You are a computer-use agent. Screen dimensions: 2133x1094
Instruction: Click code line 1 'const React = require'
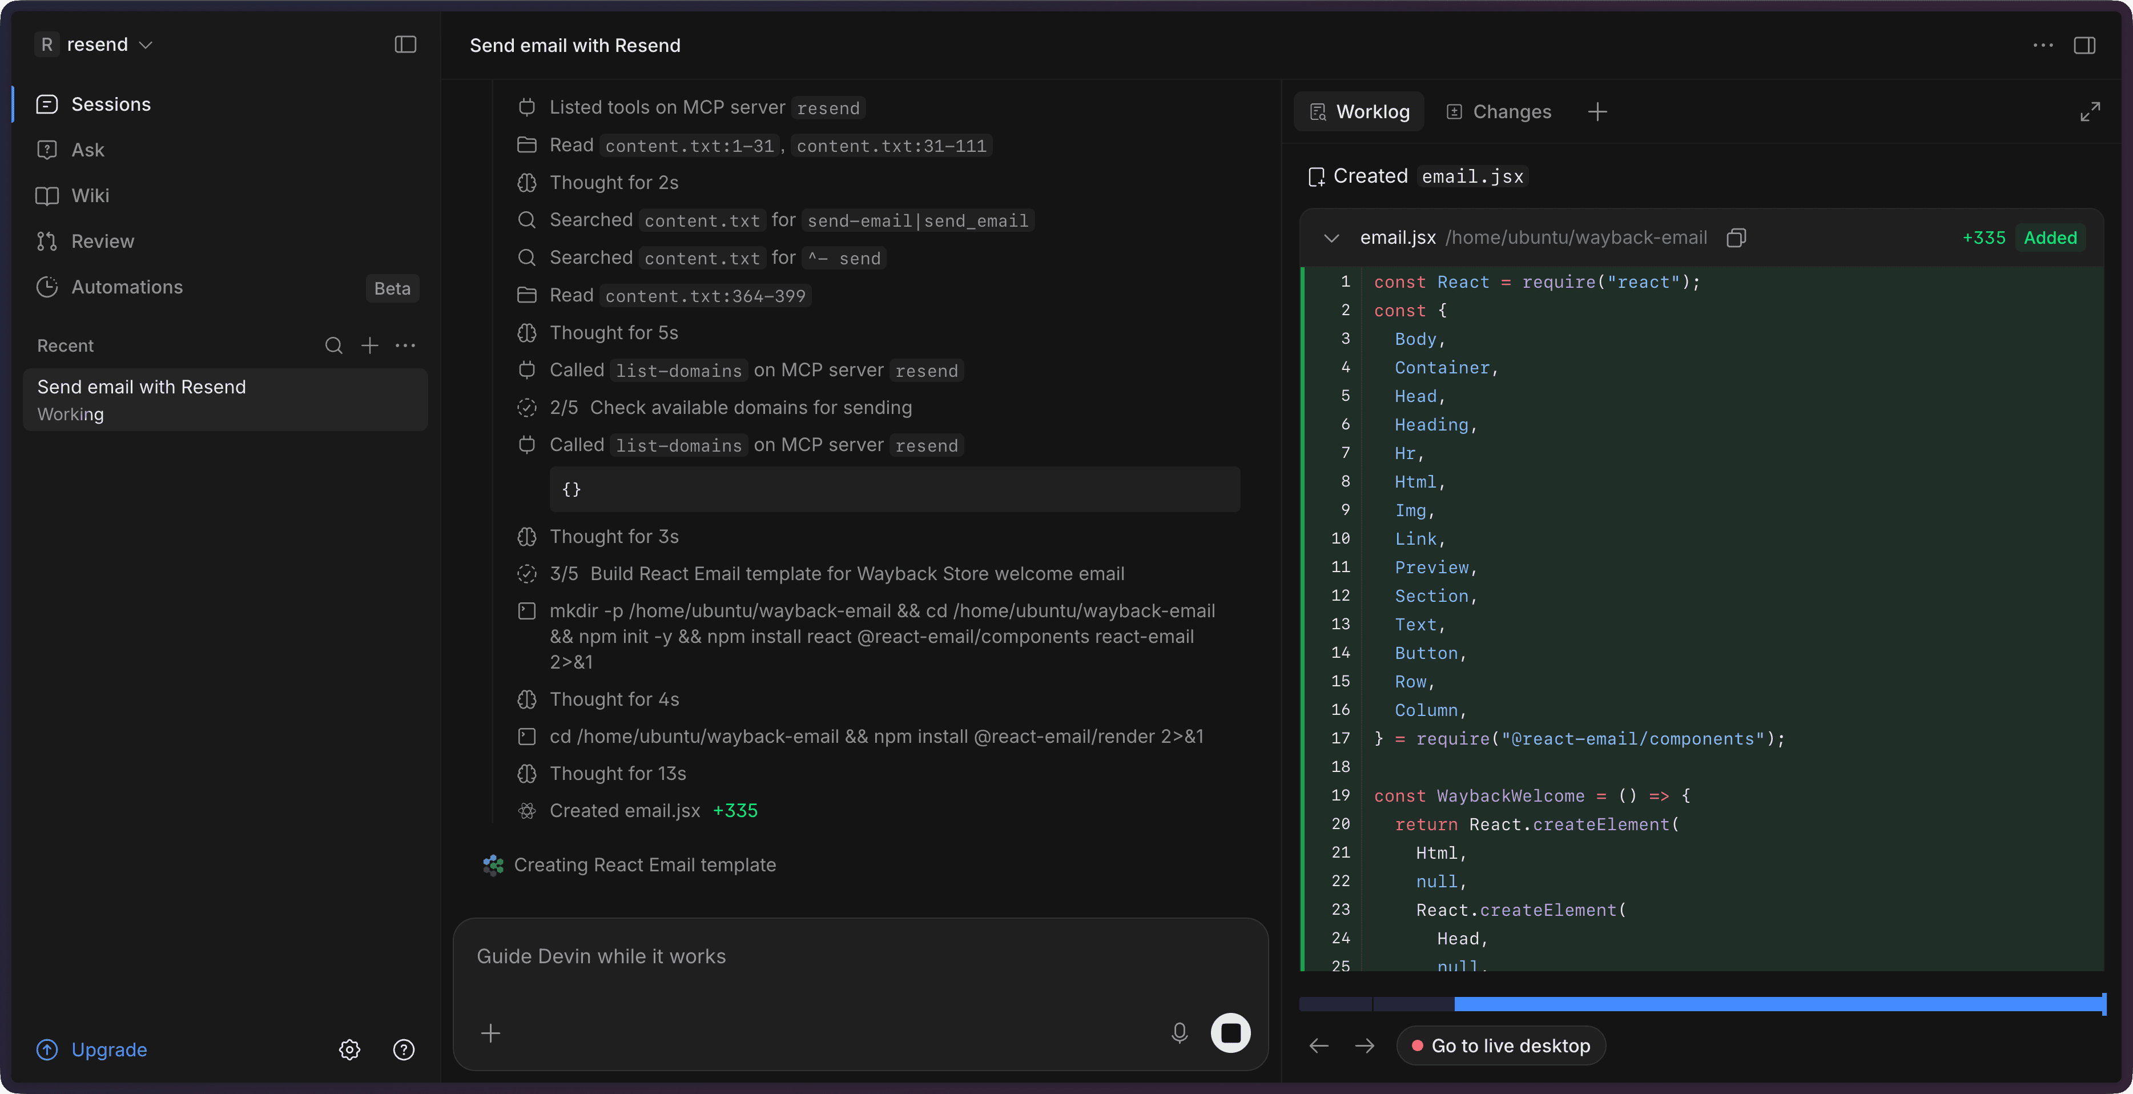pos(1537,283)
